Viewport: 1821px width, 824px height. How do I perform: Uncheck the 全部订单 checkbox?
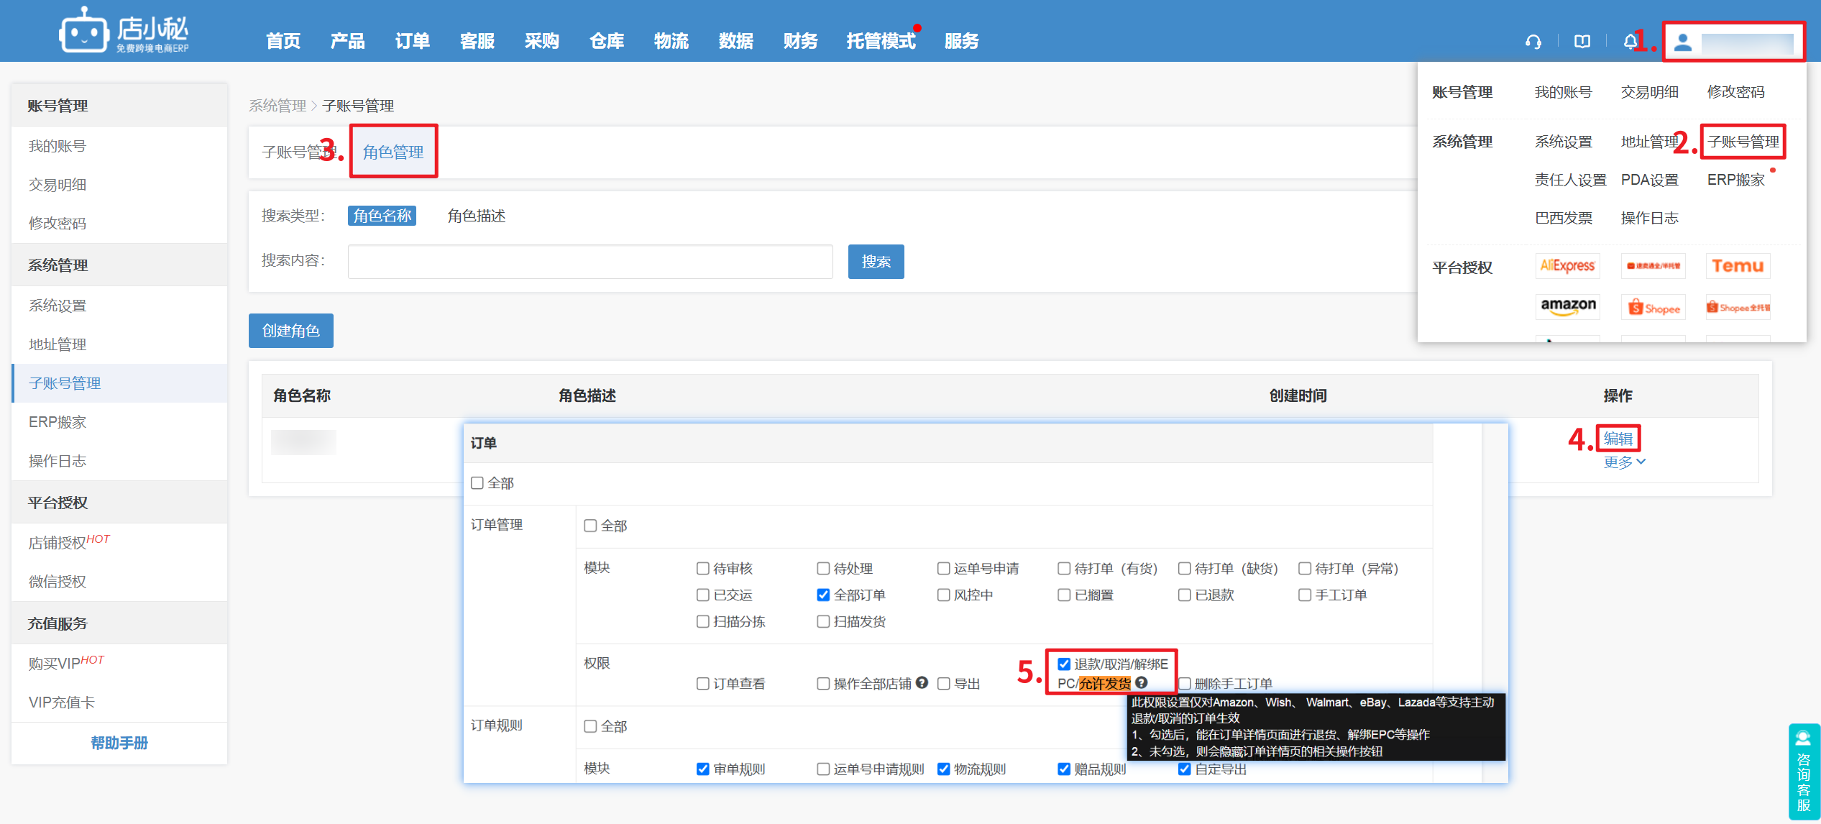click(824, 595)
